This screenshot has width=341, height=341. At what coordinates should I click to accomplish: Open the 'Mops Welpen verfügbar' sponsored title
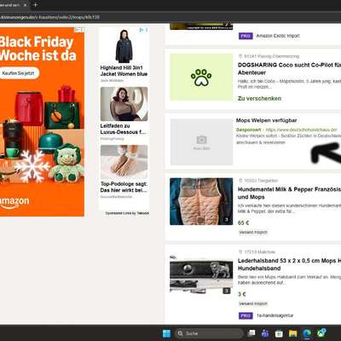coord(266,120)
